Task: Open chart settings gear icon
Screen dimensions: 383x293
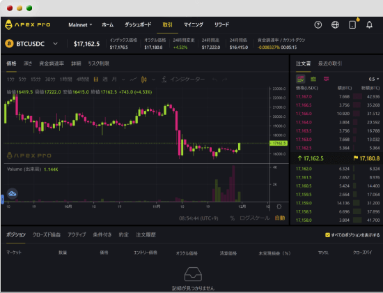Action: (x=279, y=206)
